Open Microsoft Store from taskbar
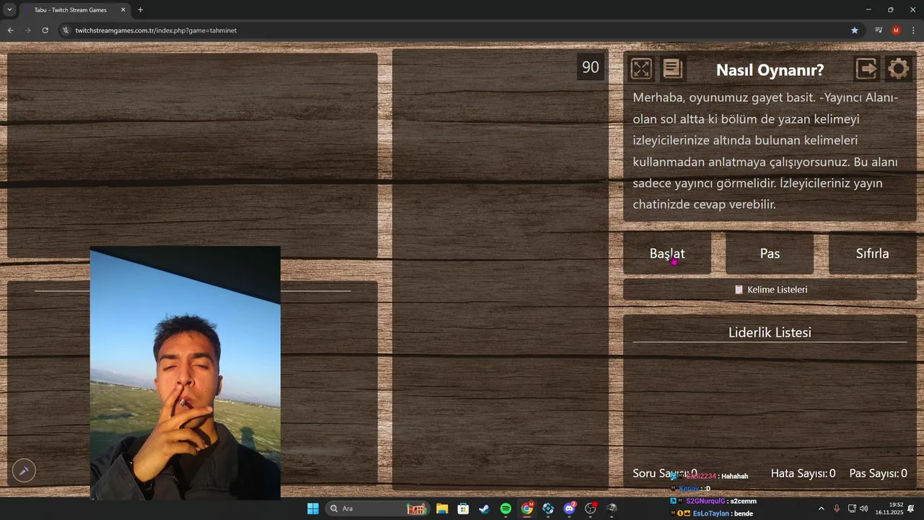The width and height of the screenshot is (924, 520). (463, 508)
